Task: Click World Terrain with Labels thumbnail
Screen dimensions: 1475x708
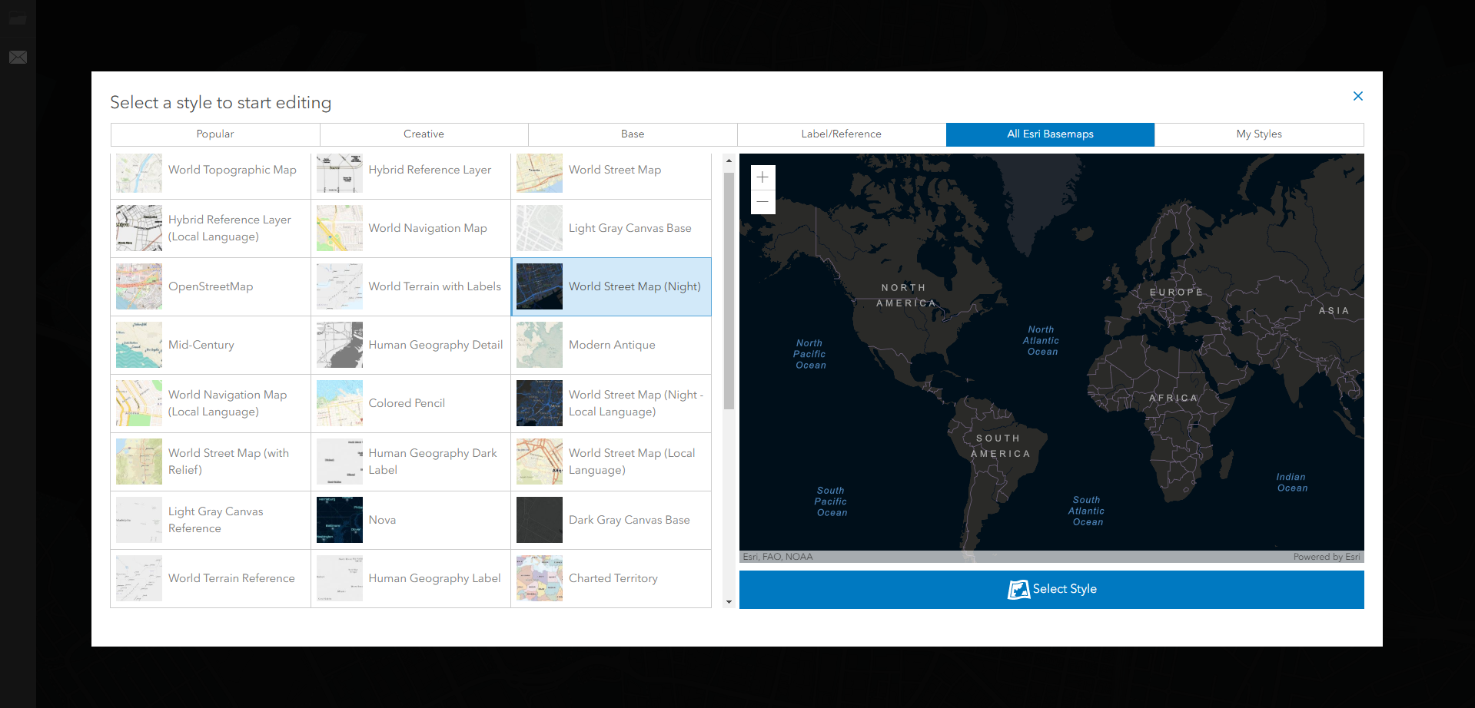Action: [340, 286]
